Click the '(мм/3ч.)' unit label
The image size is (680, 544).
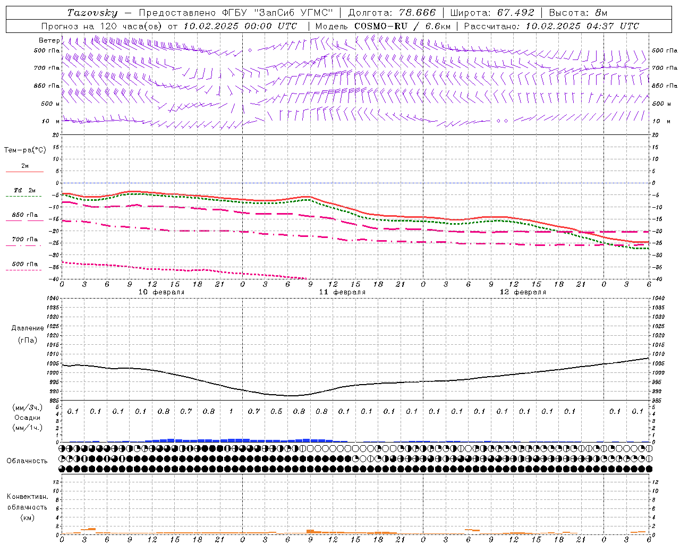pos(28,407)
